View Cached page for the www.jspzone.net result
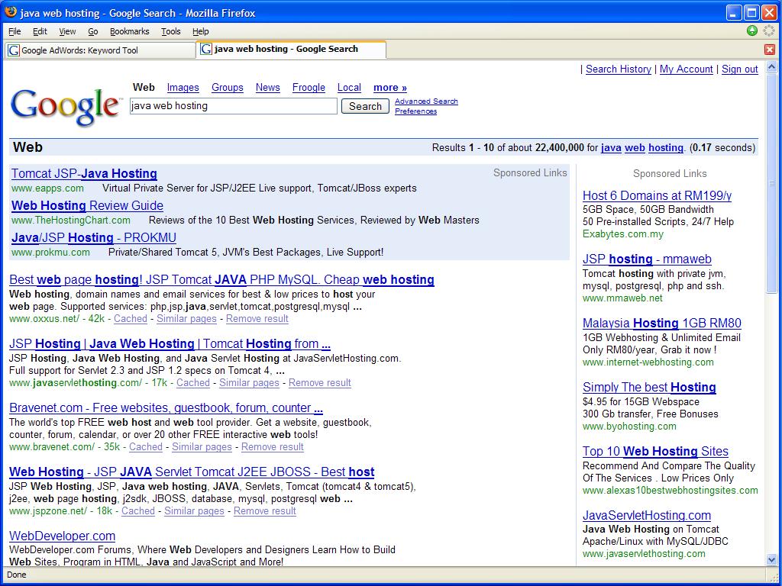 (138, 511)
